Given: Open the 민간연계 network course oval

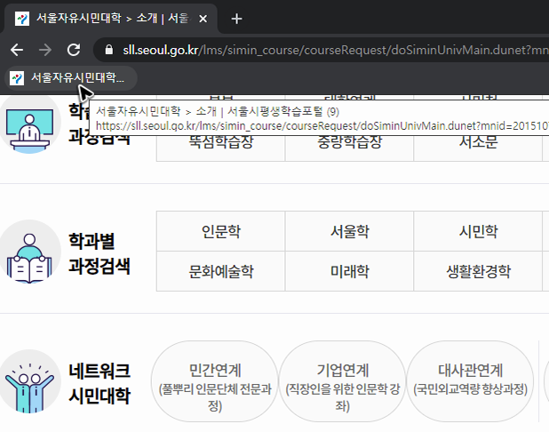Looking at the screenshot, I should pos(215,381).
